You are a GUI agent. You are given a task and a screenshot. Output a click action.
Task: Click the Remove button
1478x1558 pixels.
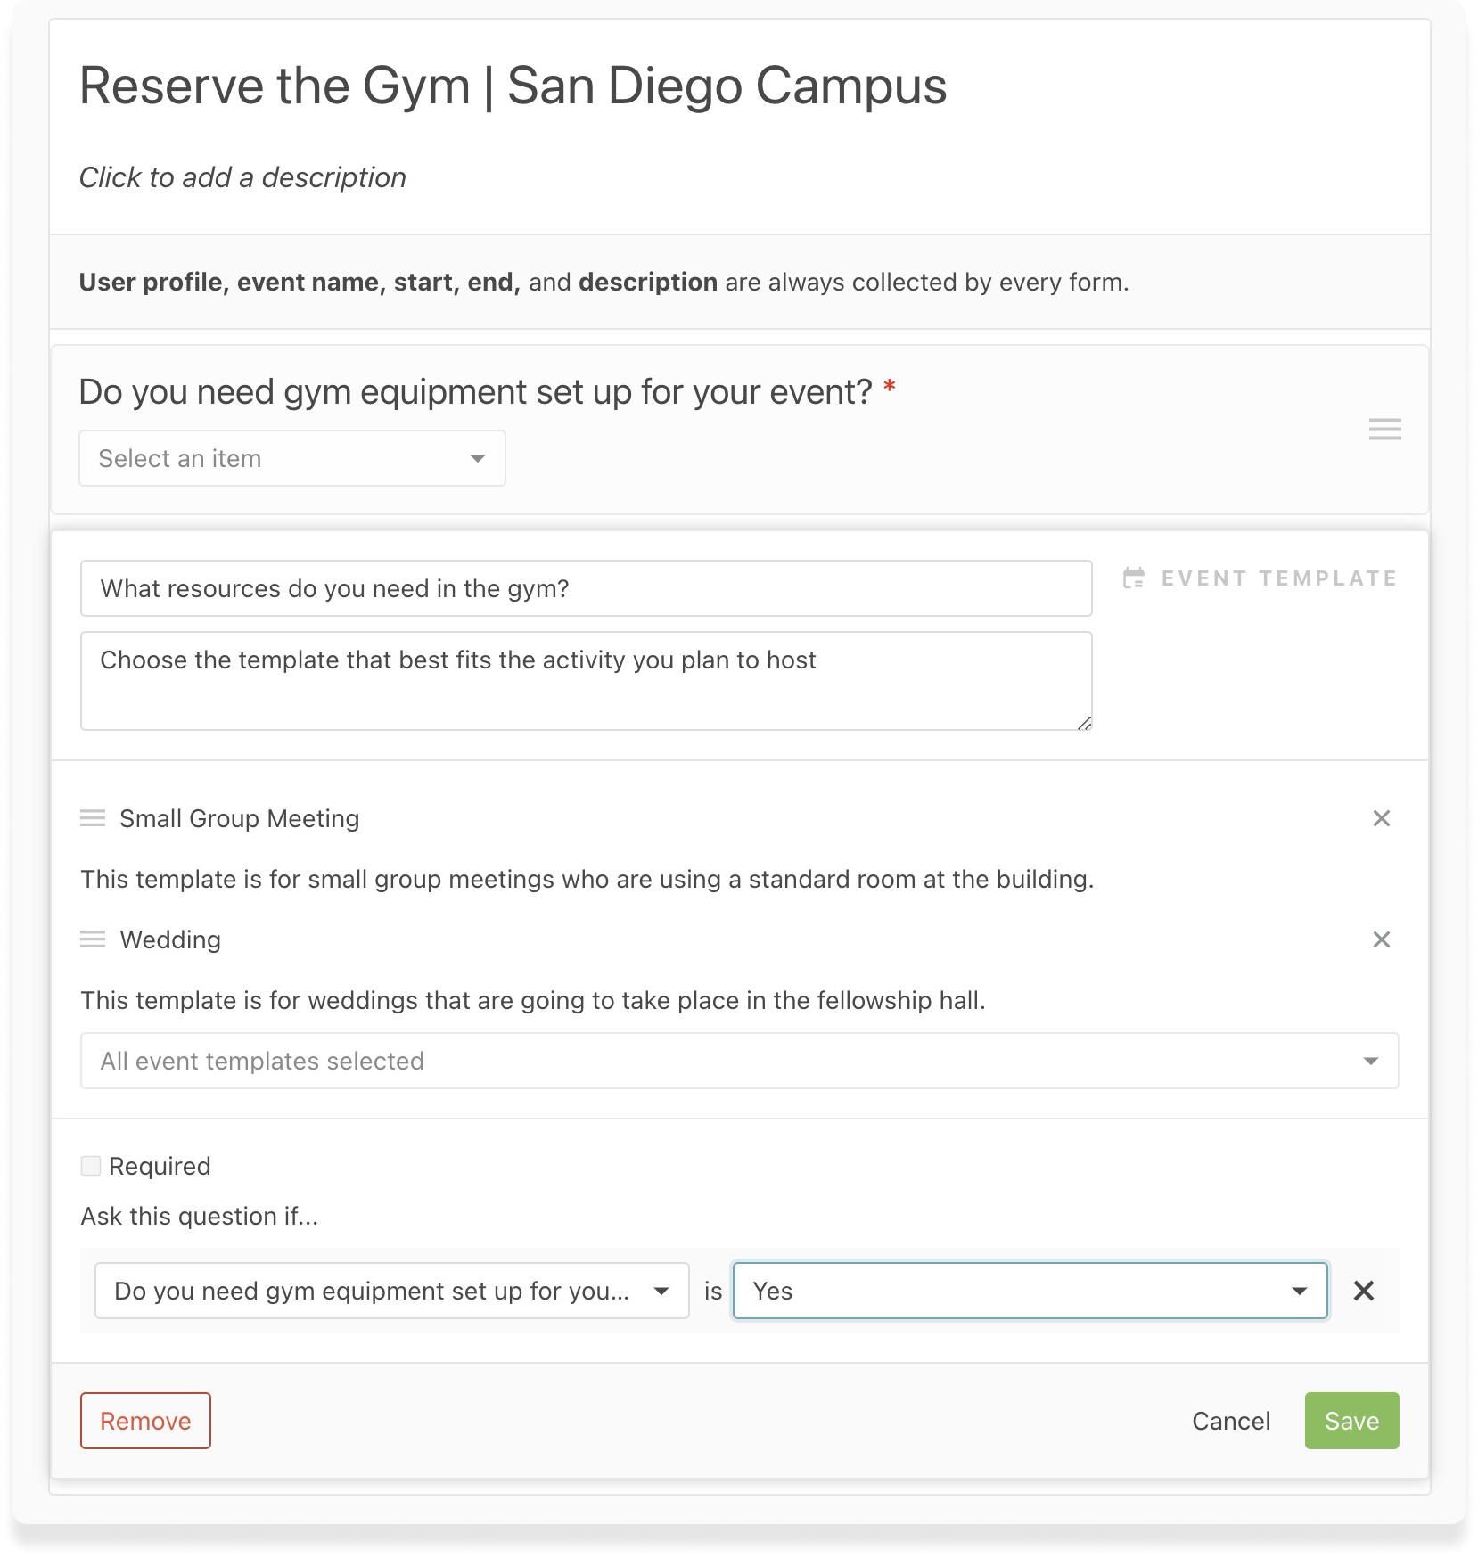coord(145,1421)
